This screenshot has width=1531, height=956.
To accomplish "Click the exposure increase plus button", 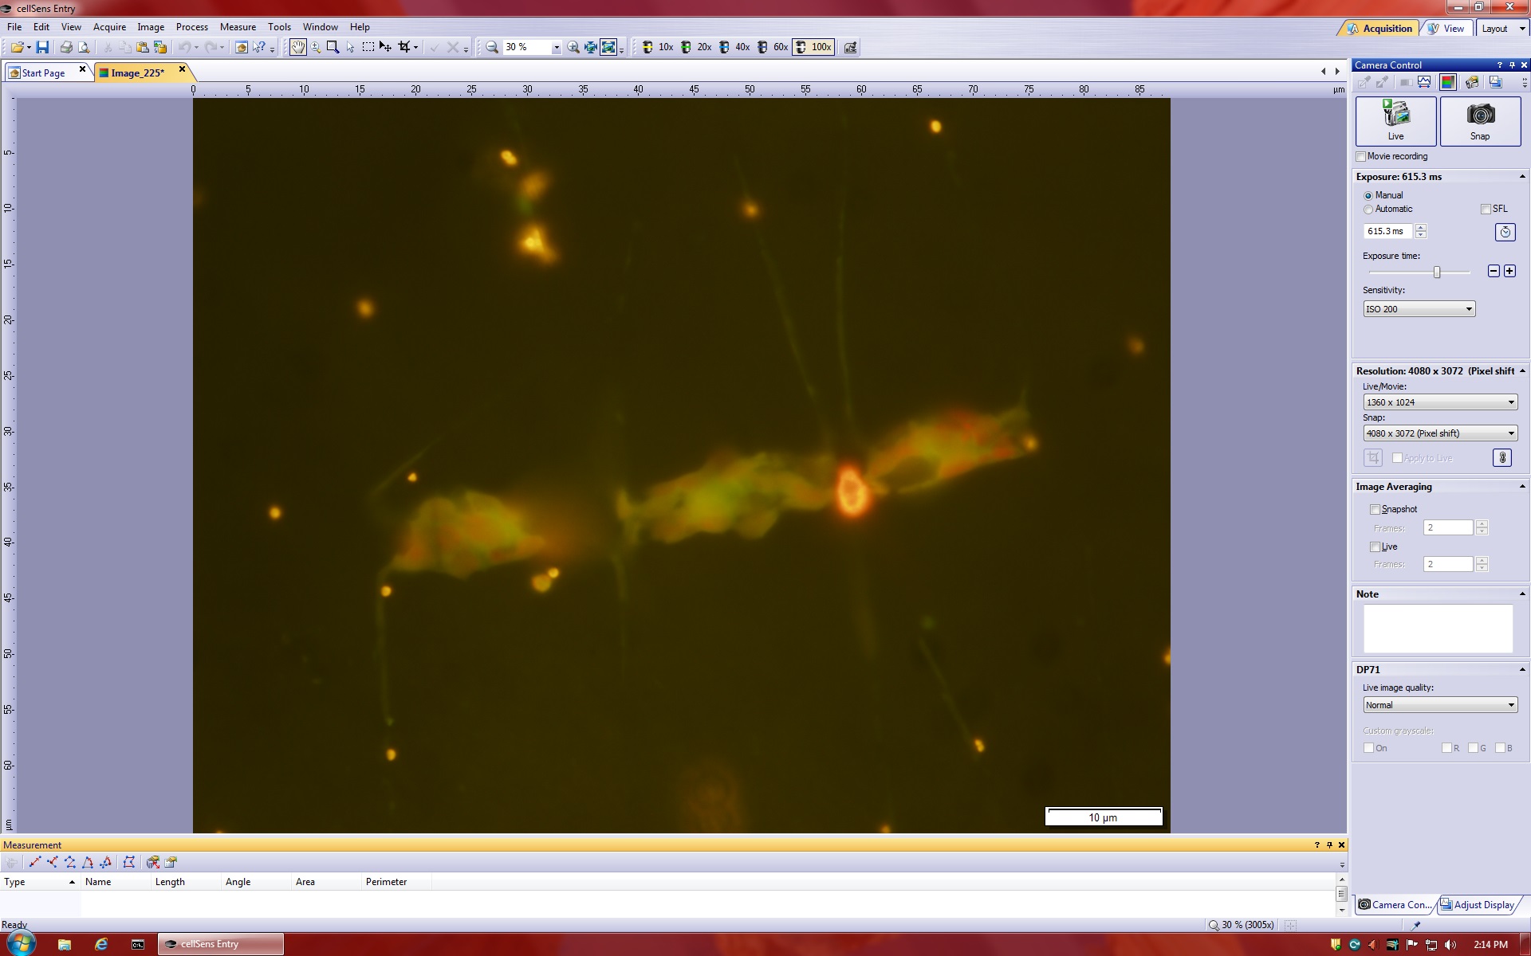I will pyautogui.click(x=1509, y=272).
